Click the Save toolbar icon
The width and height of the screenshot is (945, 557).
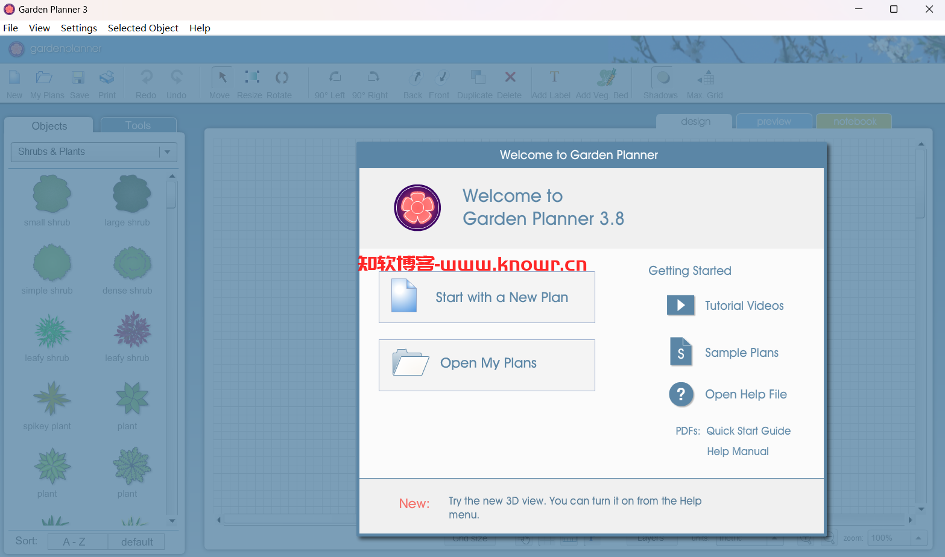(78, 78)
